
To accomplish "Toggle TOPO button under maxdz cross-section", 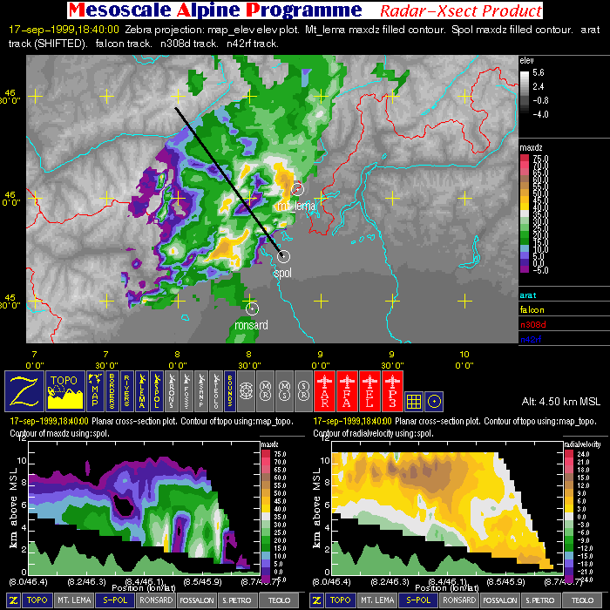I will tap(37, 600).
